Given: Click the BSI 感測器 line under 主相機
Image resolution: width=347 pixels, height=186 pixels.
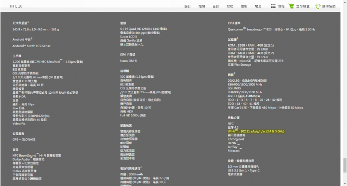Looking at the screenshot, I should click(x=19, y=69).
